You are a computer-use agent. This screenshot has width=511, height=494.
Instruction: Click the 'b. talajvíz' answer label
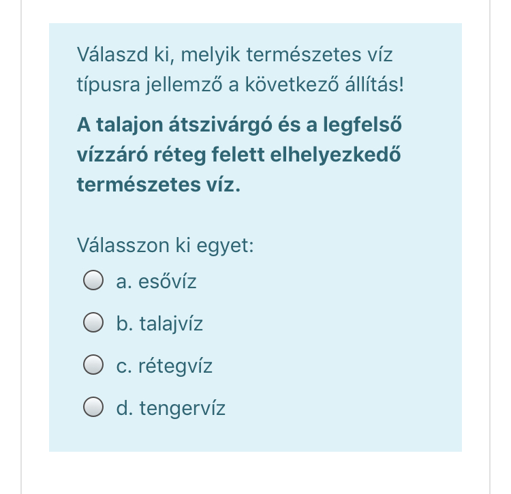pyautogui.click(x=159, y=323)
